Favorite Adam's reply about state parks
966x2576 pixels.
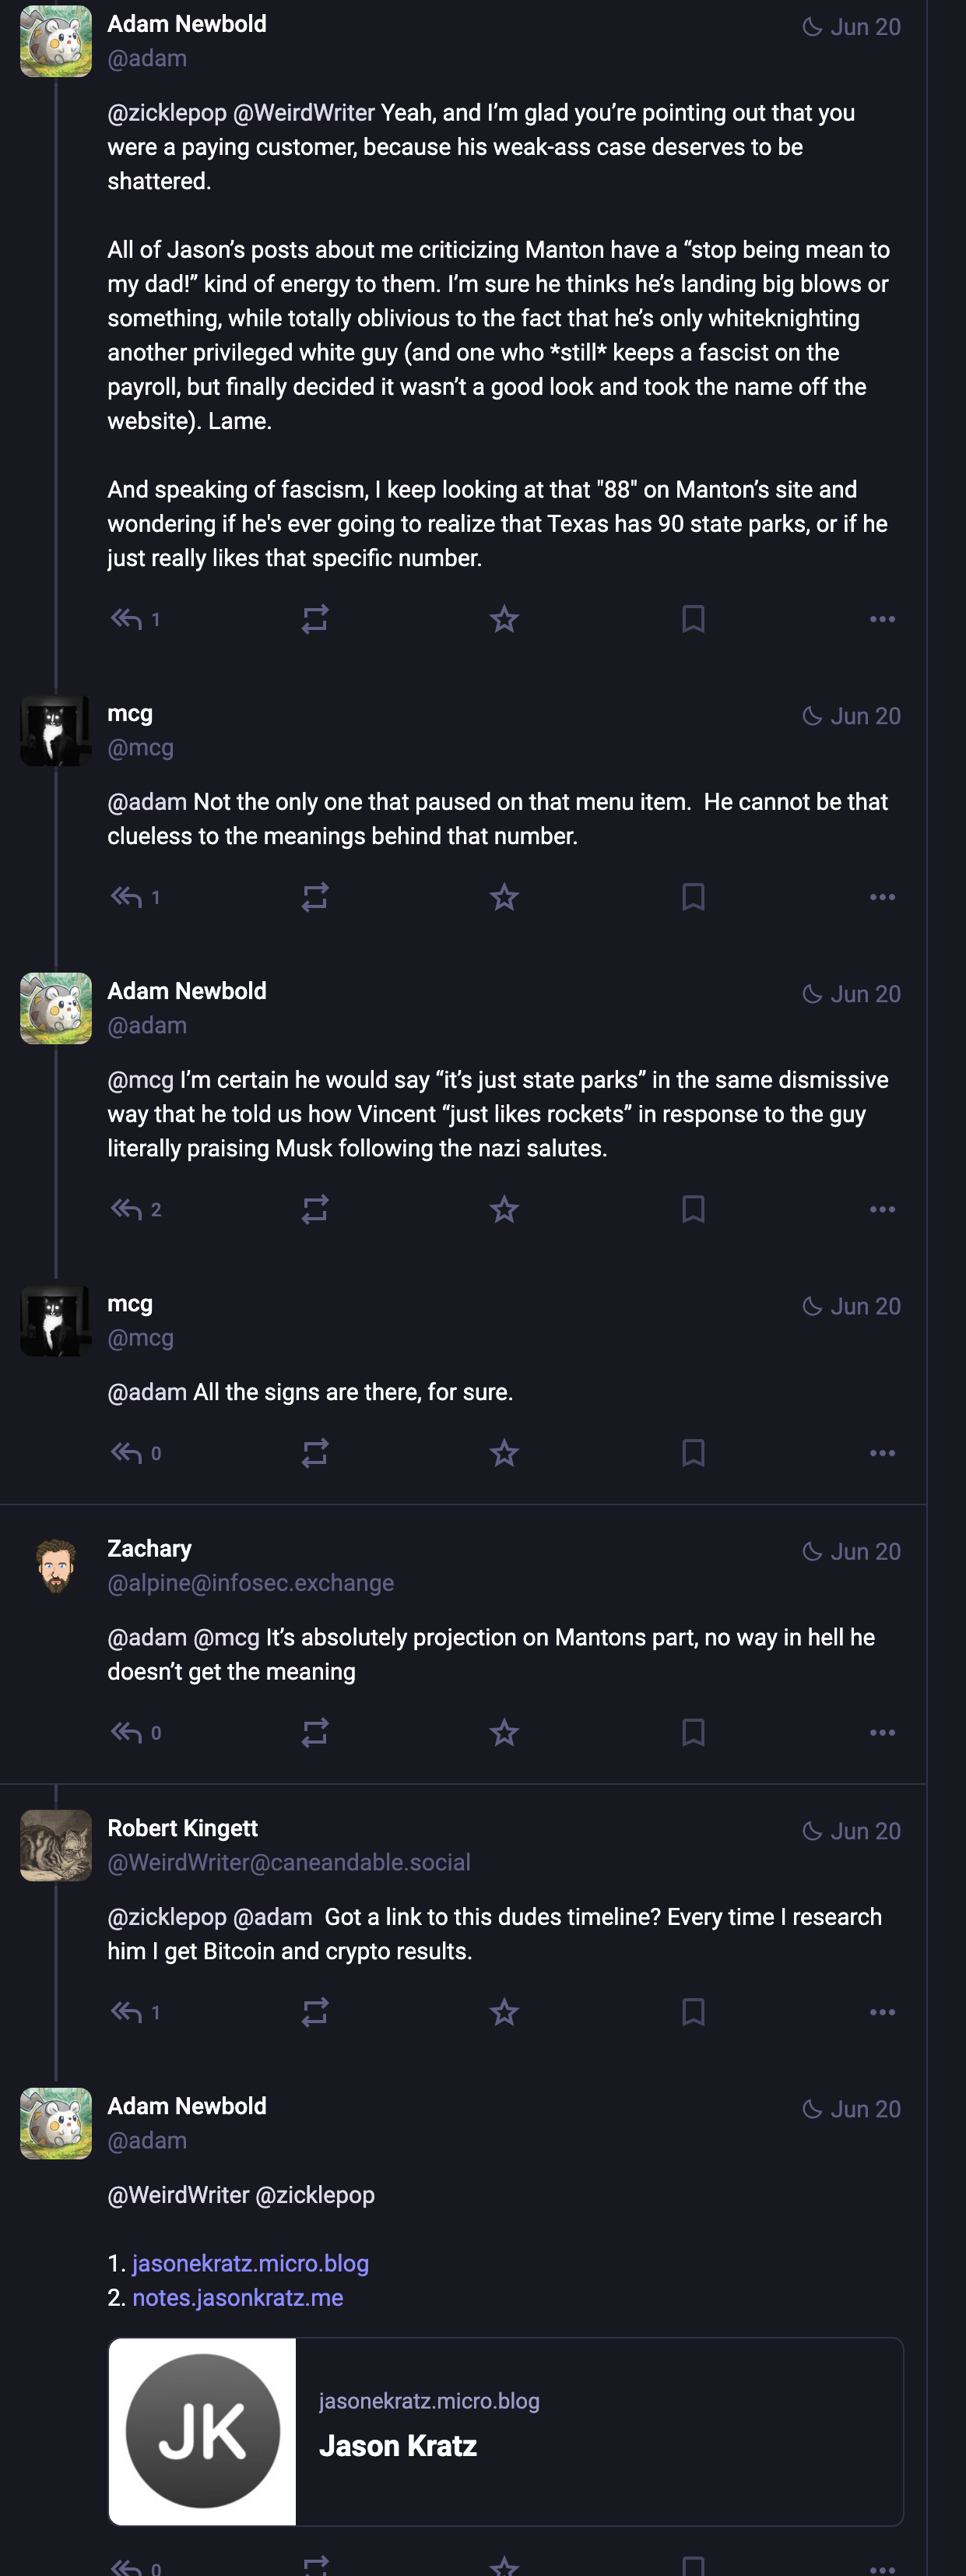coord(504,1209)
